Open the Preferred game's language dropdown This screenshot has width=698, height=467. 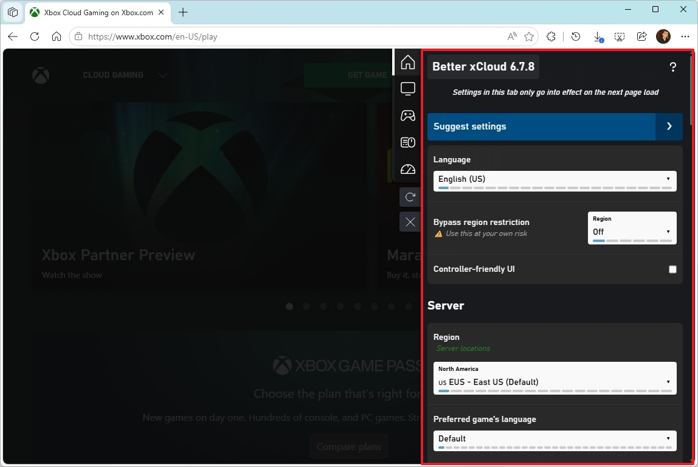point(554,438)
